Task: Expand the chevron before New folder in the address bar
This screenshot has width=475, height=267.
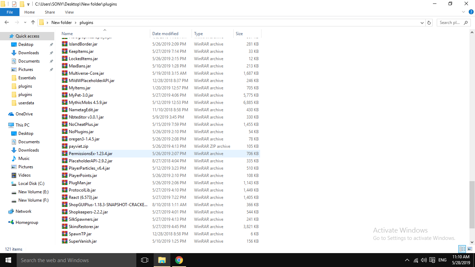Action: 48,23
